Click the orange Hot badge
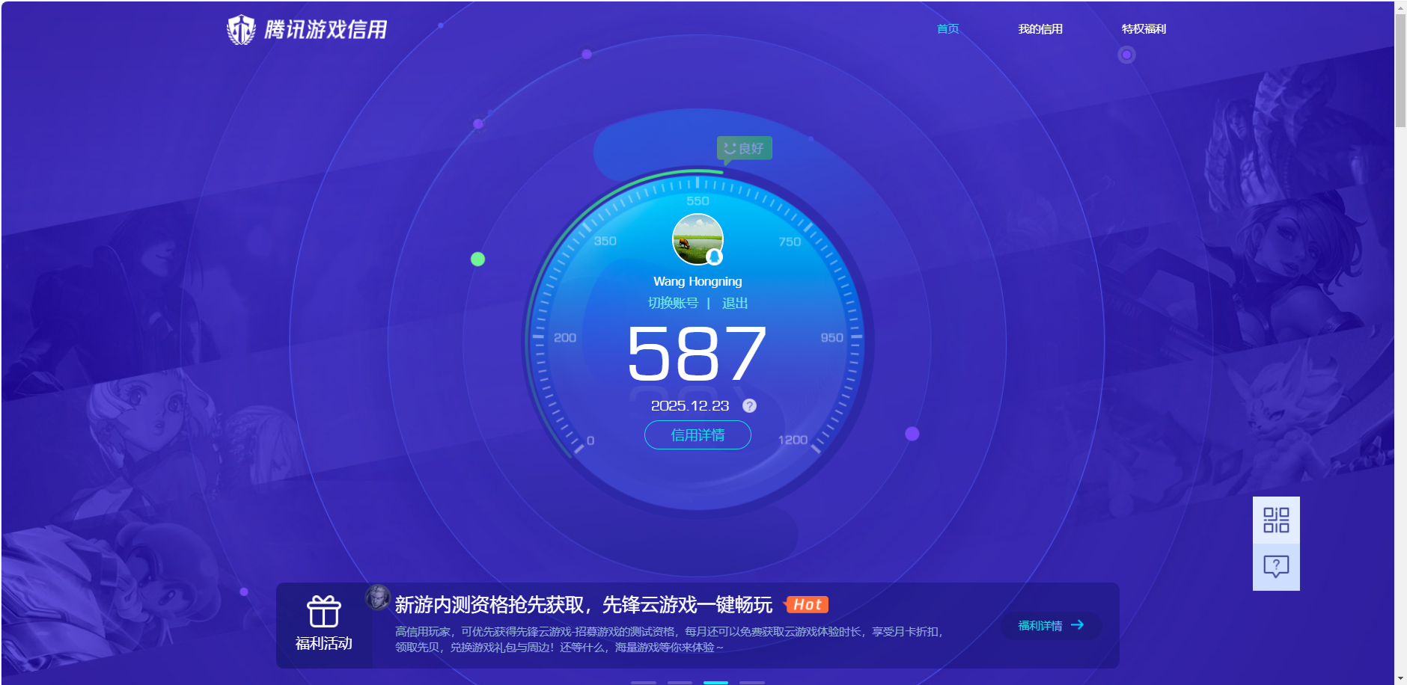This screenshot has height=685, width=1407. pyautogui.click(x=807, y=604)
